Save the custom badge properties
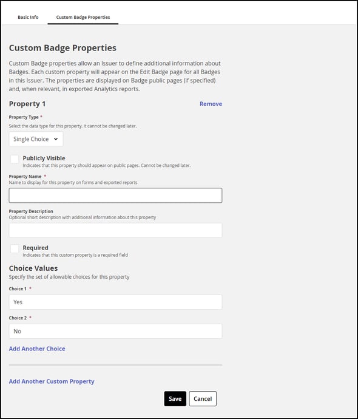Viewport: 358px width, 419px height. [x=175, y=399]
